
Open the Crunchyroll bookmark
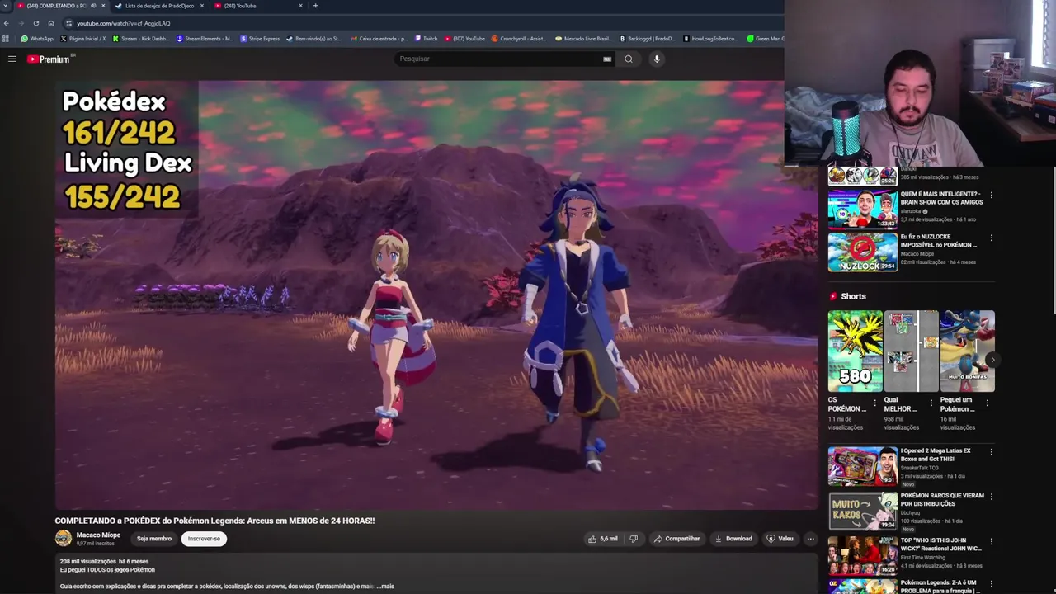519,39
